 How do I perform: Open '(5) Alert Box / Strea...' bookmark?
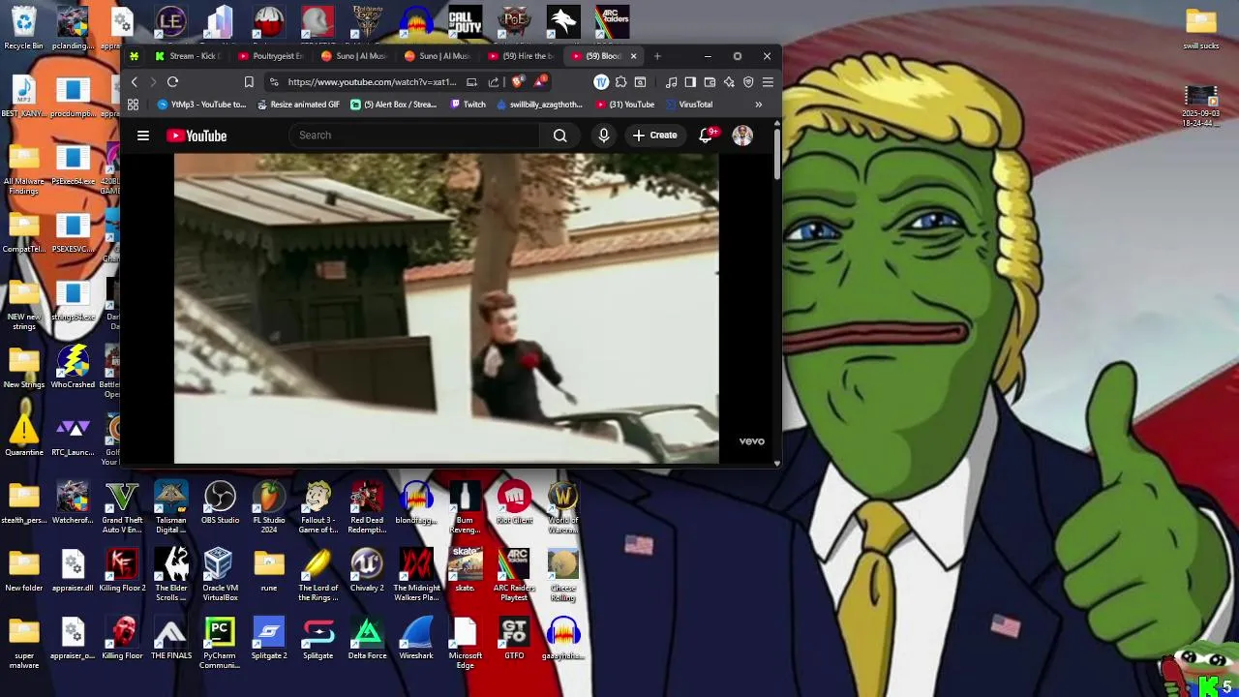coord(393,105)
